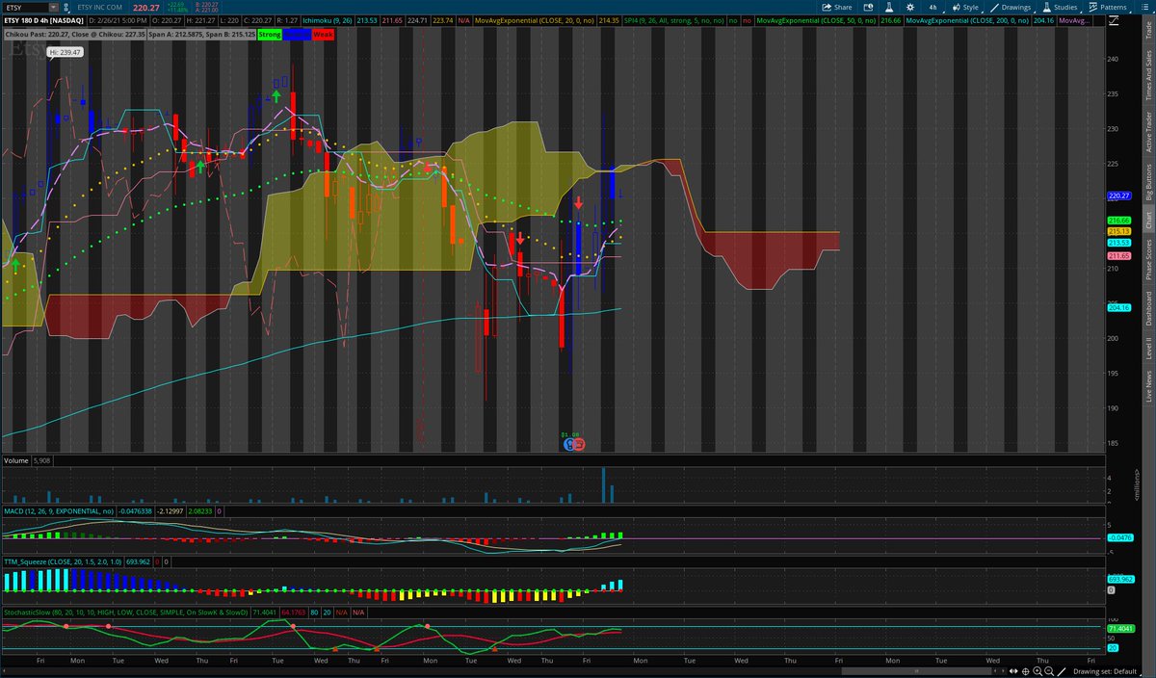The height and width of the screenshot is (678, 1156).
Task: Click MovAvgExponential (CLOSE, 200) label
Action: (967, 20)
